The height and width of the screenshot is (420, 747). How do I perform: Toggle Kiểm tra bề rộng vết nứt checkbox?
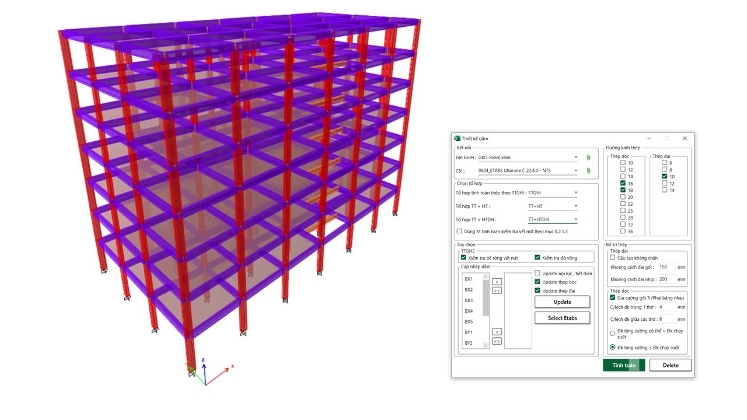pos(463,257)
